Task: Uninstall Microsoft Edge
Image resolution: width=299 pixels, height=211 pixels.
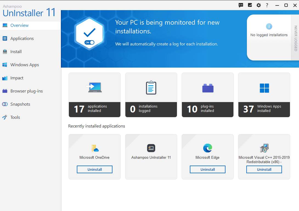Action: tap(207, 169)
